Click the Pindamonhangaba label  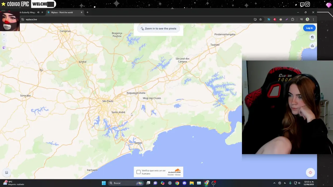pyautogui.click(x=225, y=34)
